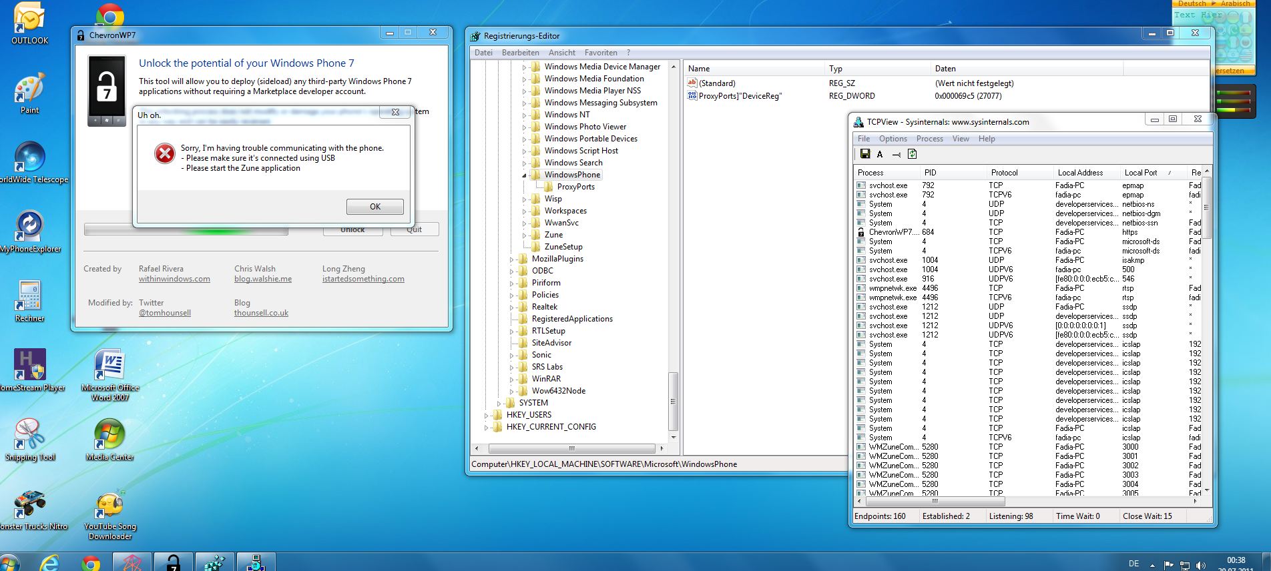1271x571 pixels.
Task: Open YouTube Song Downloader desktop icon
Action: tap(110, 515)
